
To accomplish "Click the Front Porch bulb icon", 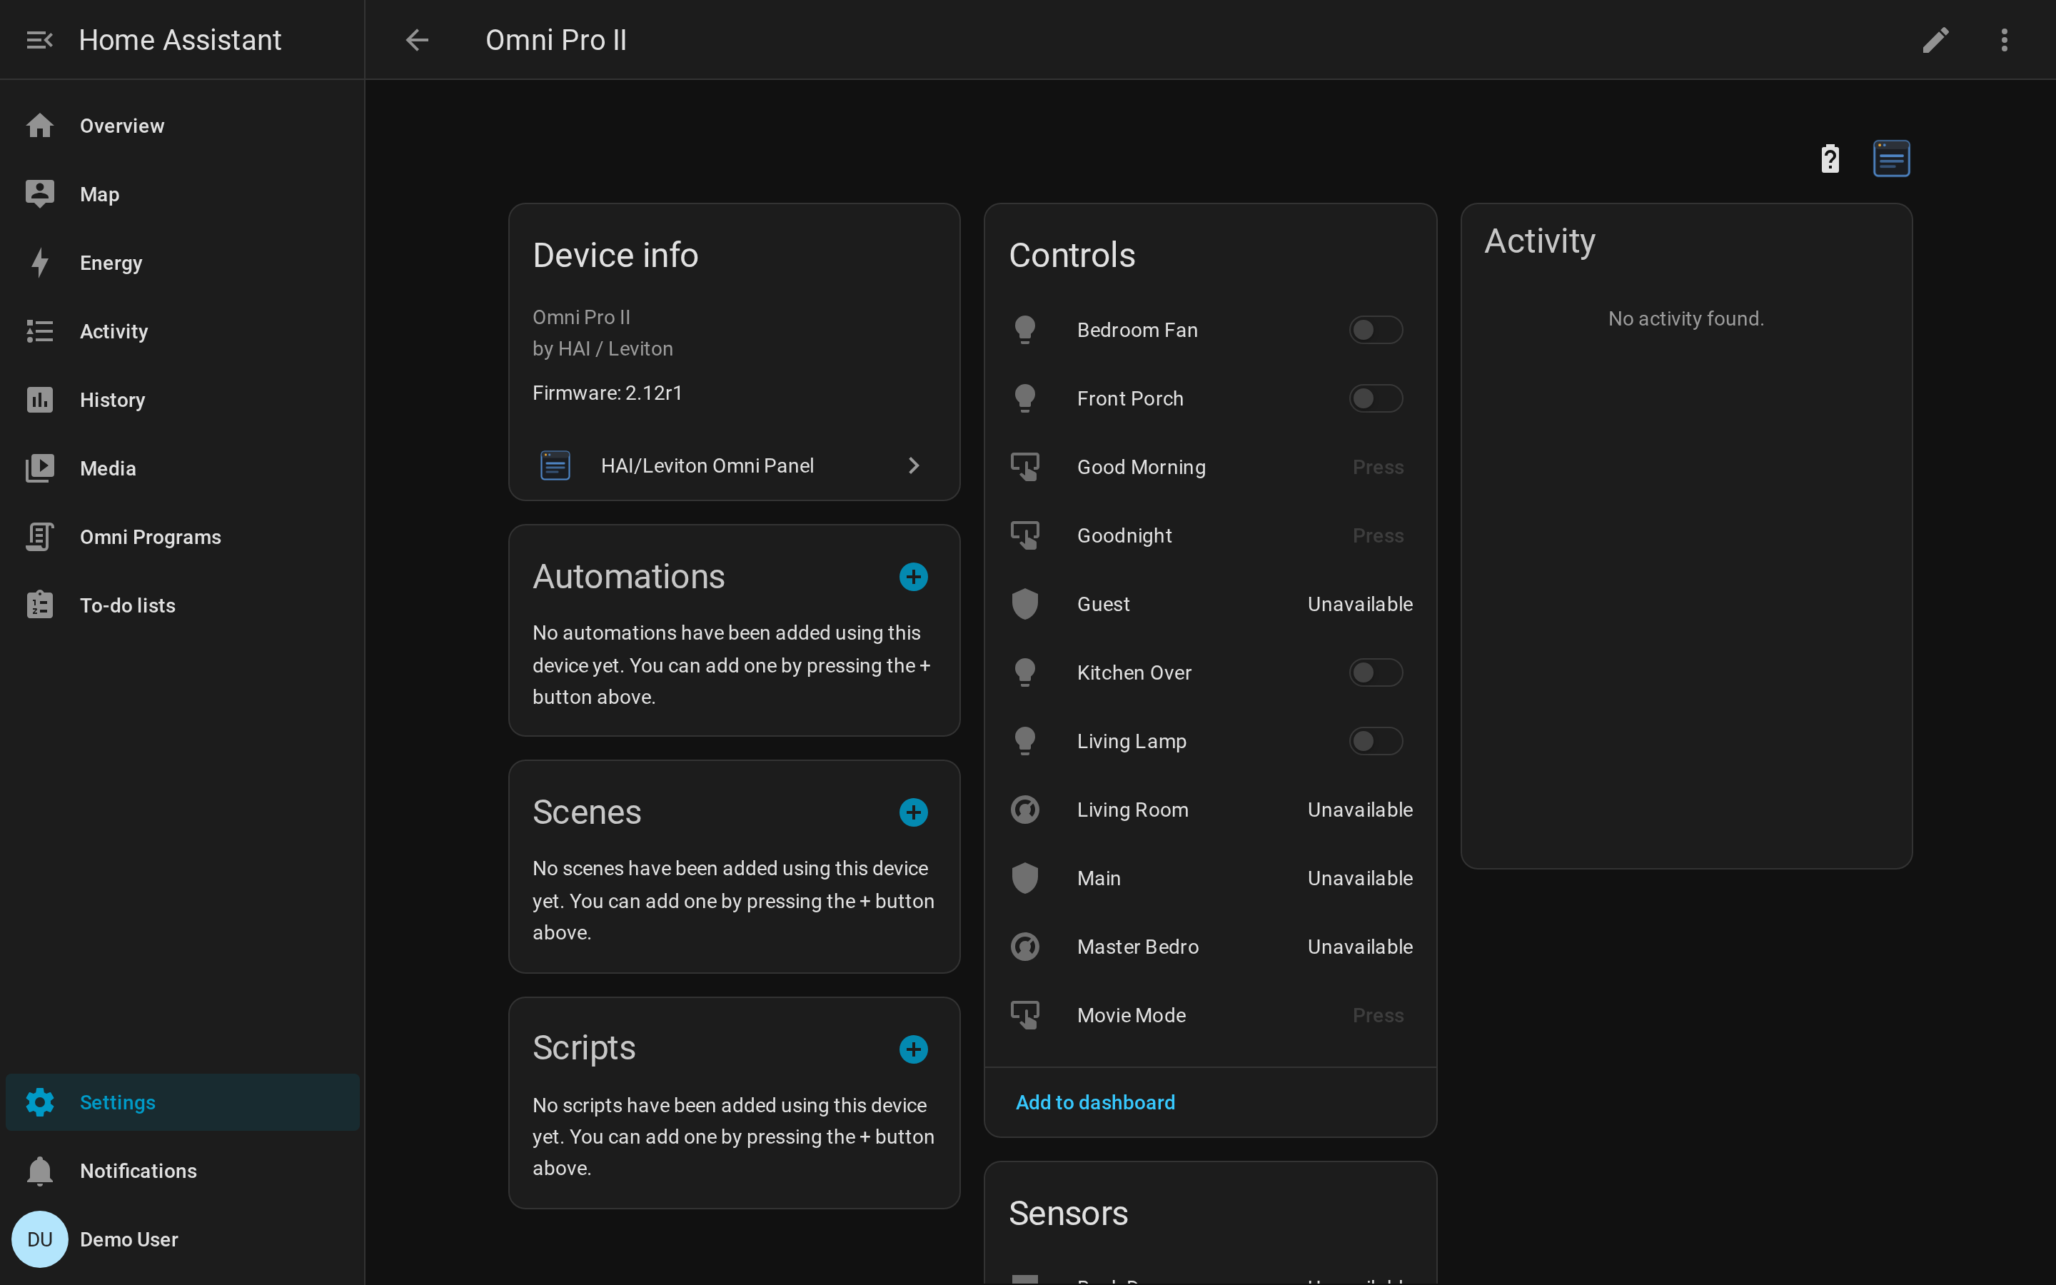I will point(1025,398).
